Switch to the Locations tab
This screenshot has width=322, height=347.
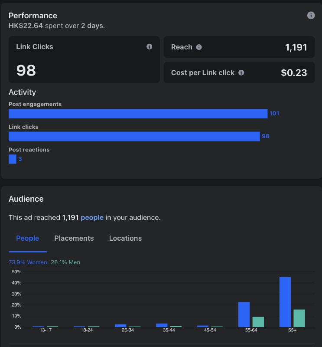click(125, 238)
